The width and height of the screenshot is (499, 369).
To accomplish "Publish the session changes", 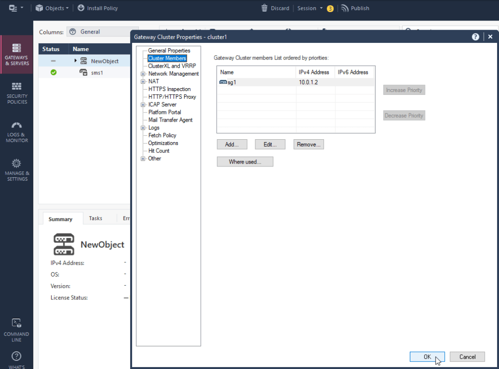I will pyautogui.click(x=355, y=8).
